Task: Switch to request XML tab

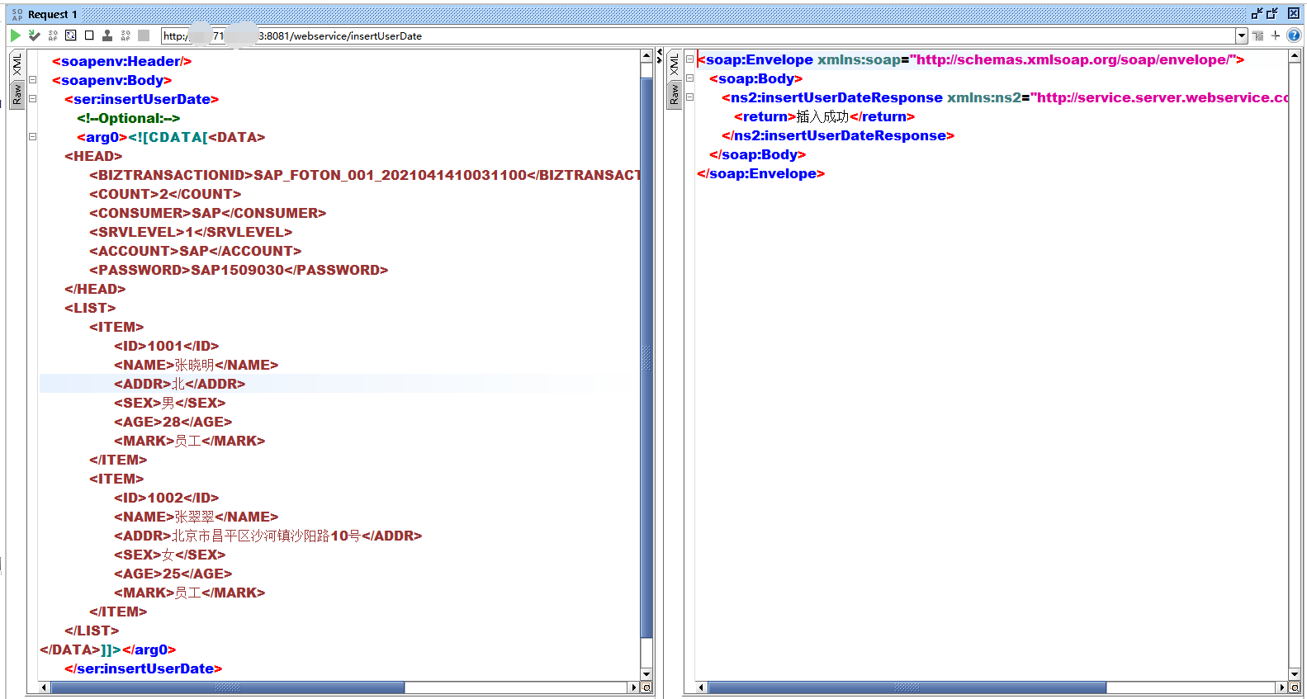Action: [17, 65]
